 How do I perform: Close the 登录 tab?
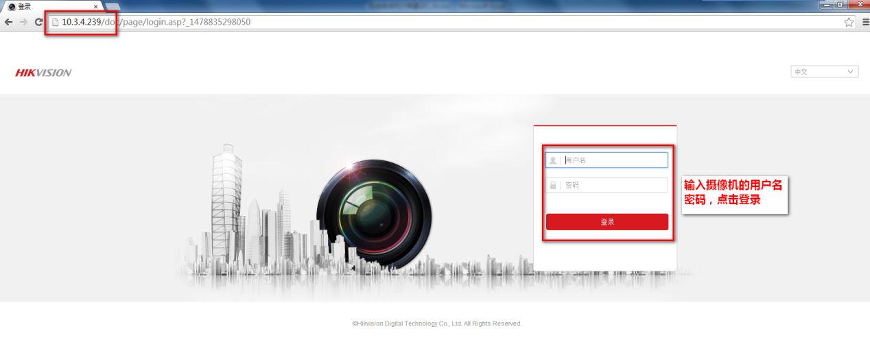coord(95,6)
